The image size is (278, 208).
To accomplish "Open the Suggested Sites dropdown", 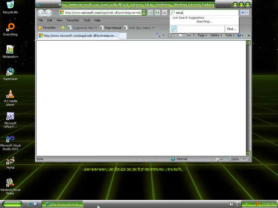I will point(83,28).
